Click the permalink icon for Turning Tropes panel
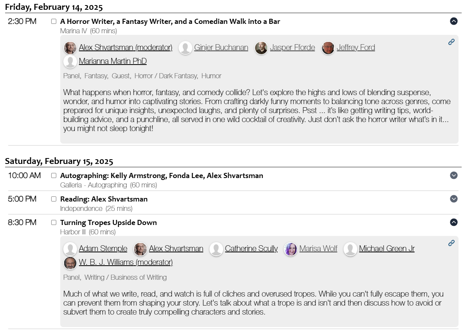This screenshot has width=464, height=331. (451, 243)
